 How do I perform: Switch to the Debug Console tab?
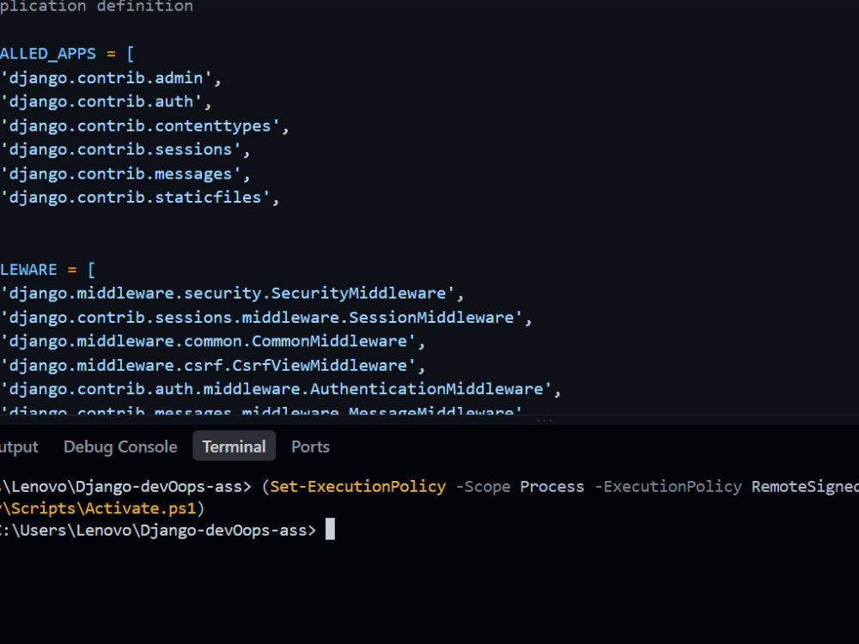coord(120,447)
